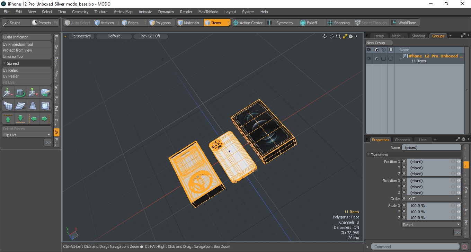Align UVs to bottom with down arrow
This screenshot has height=252, width=471.
pyautogui.click(x=20, y=119)
